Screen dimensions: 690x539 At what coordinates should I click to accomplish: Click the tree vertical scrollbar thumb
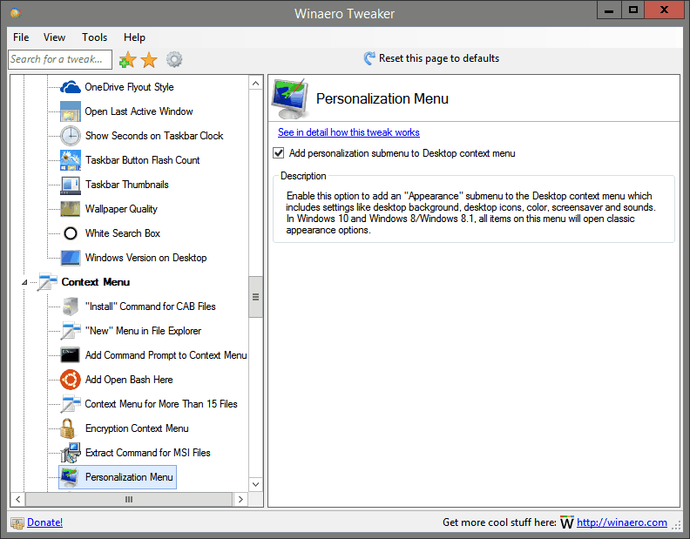(x=255, y=297)
